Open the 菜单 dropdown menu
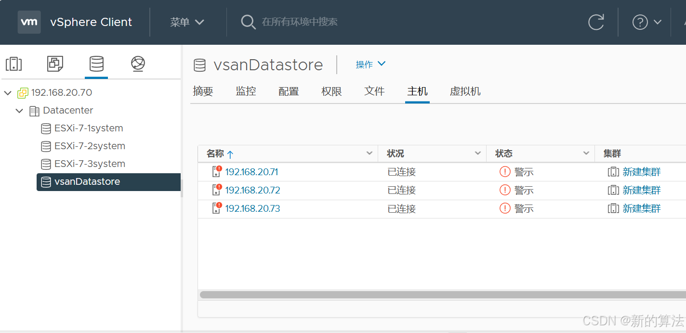Image resolution: width=686 pixels, height=333 pixels. [x=187, y=22]
